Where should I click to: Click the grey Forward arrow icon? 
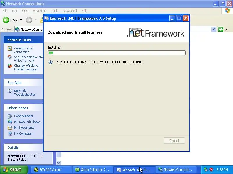(29, 20)
